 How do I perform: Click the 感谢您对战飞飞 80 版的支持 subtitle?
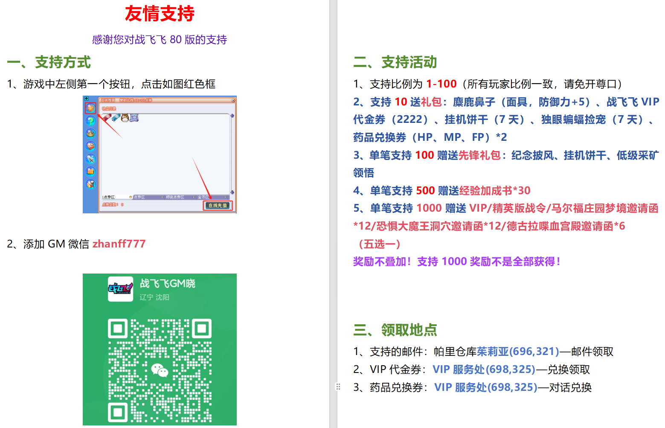point(160,40)
